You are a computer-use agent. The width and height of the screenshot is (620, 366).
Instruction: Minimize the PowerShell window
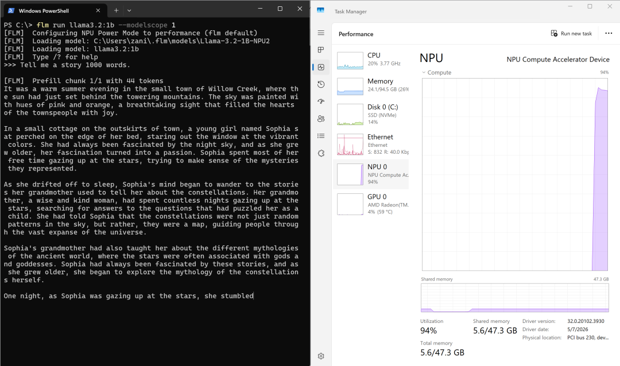[260, 9]
